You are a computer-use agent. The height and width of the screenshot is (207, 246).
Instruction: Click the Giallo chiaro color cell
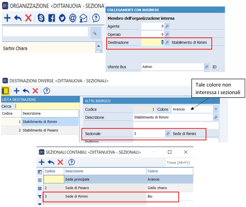170,188
